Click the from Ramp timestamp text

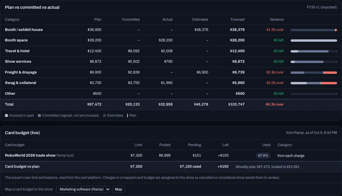tap(311, 132)
